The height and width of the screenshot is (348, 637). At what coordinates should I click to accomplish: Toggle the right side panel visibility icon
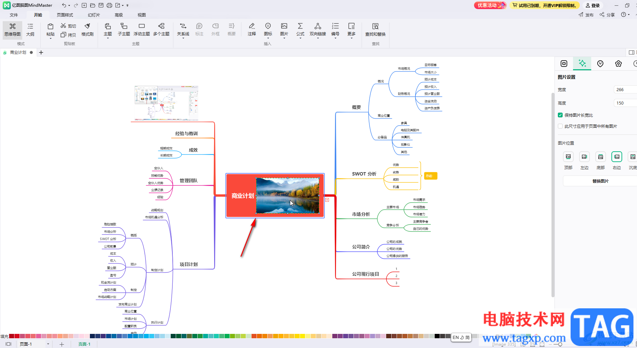click(632, 52)
